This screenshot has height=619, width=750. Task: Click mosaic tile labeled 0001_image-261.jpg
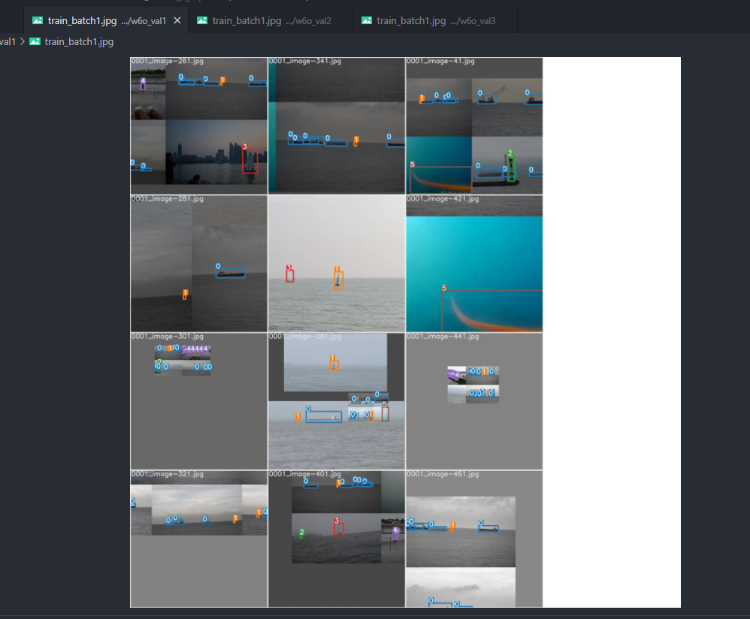[x=198, y=125]
